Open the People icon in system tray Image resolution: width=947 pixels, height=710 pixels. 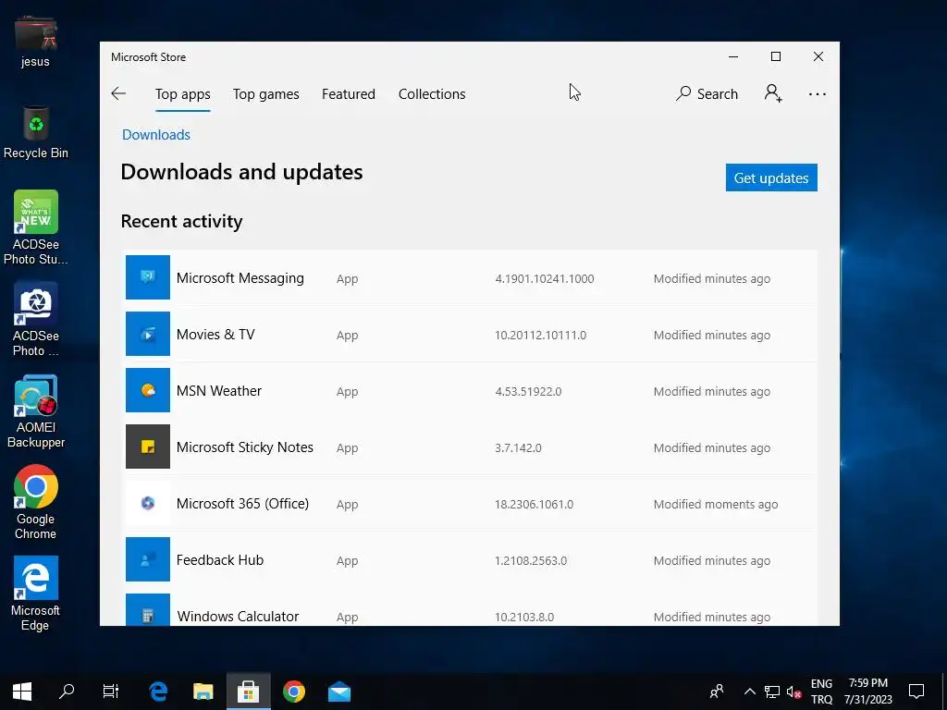point(717,692)
